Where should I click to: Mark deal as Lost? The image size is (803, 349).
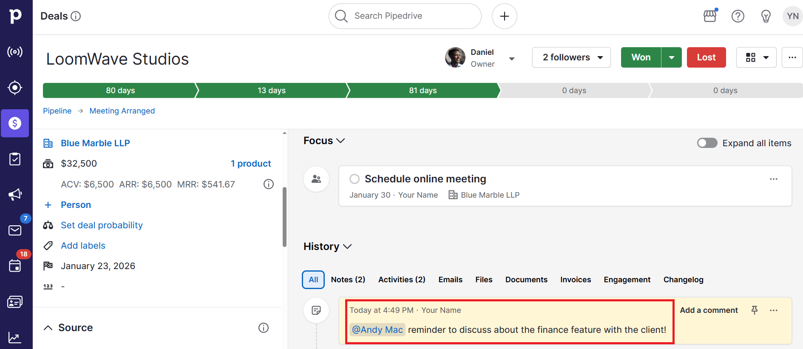(x=707, y=57)
